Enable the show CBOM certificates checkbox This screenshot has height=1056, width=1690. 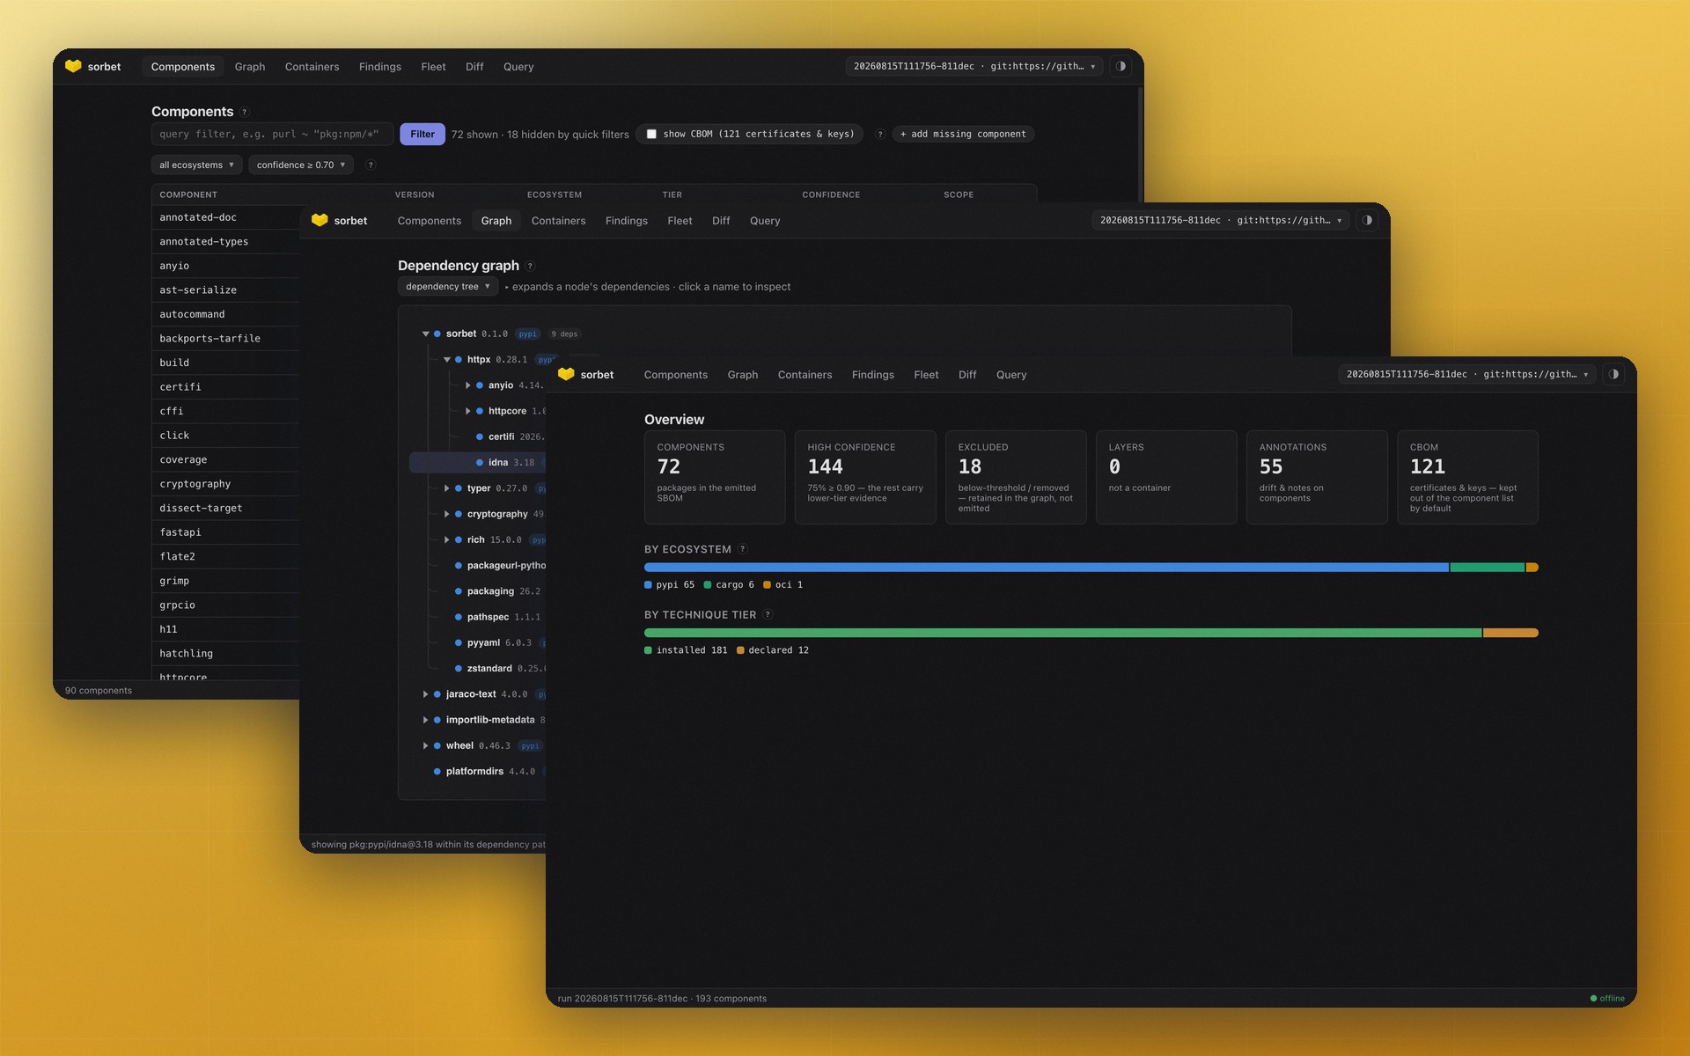coord(651,134)
